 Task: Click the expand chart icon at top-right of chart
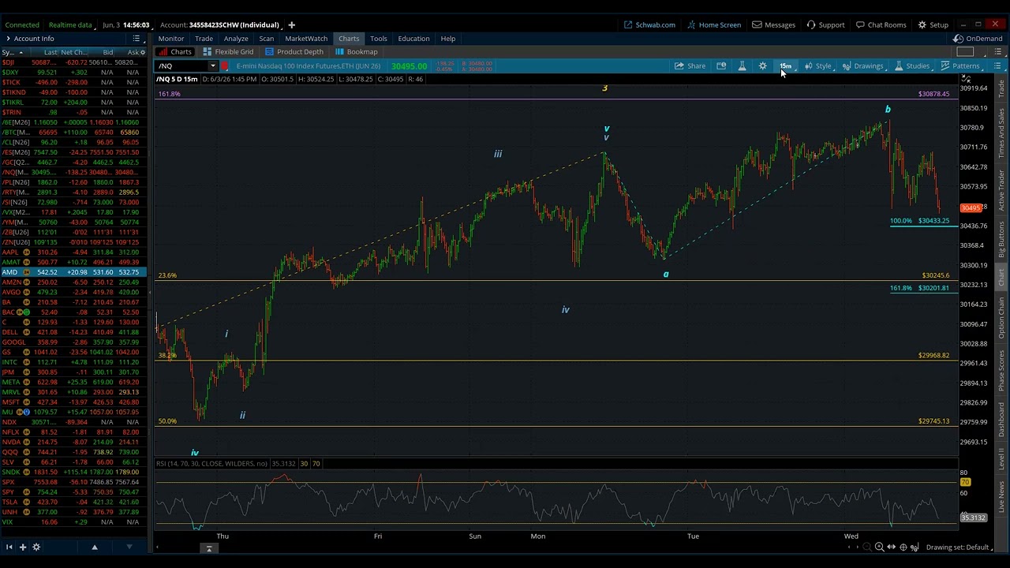(x=966, y=79)
